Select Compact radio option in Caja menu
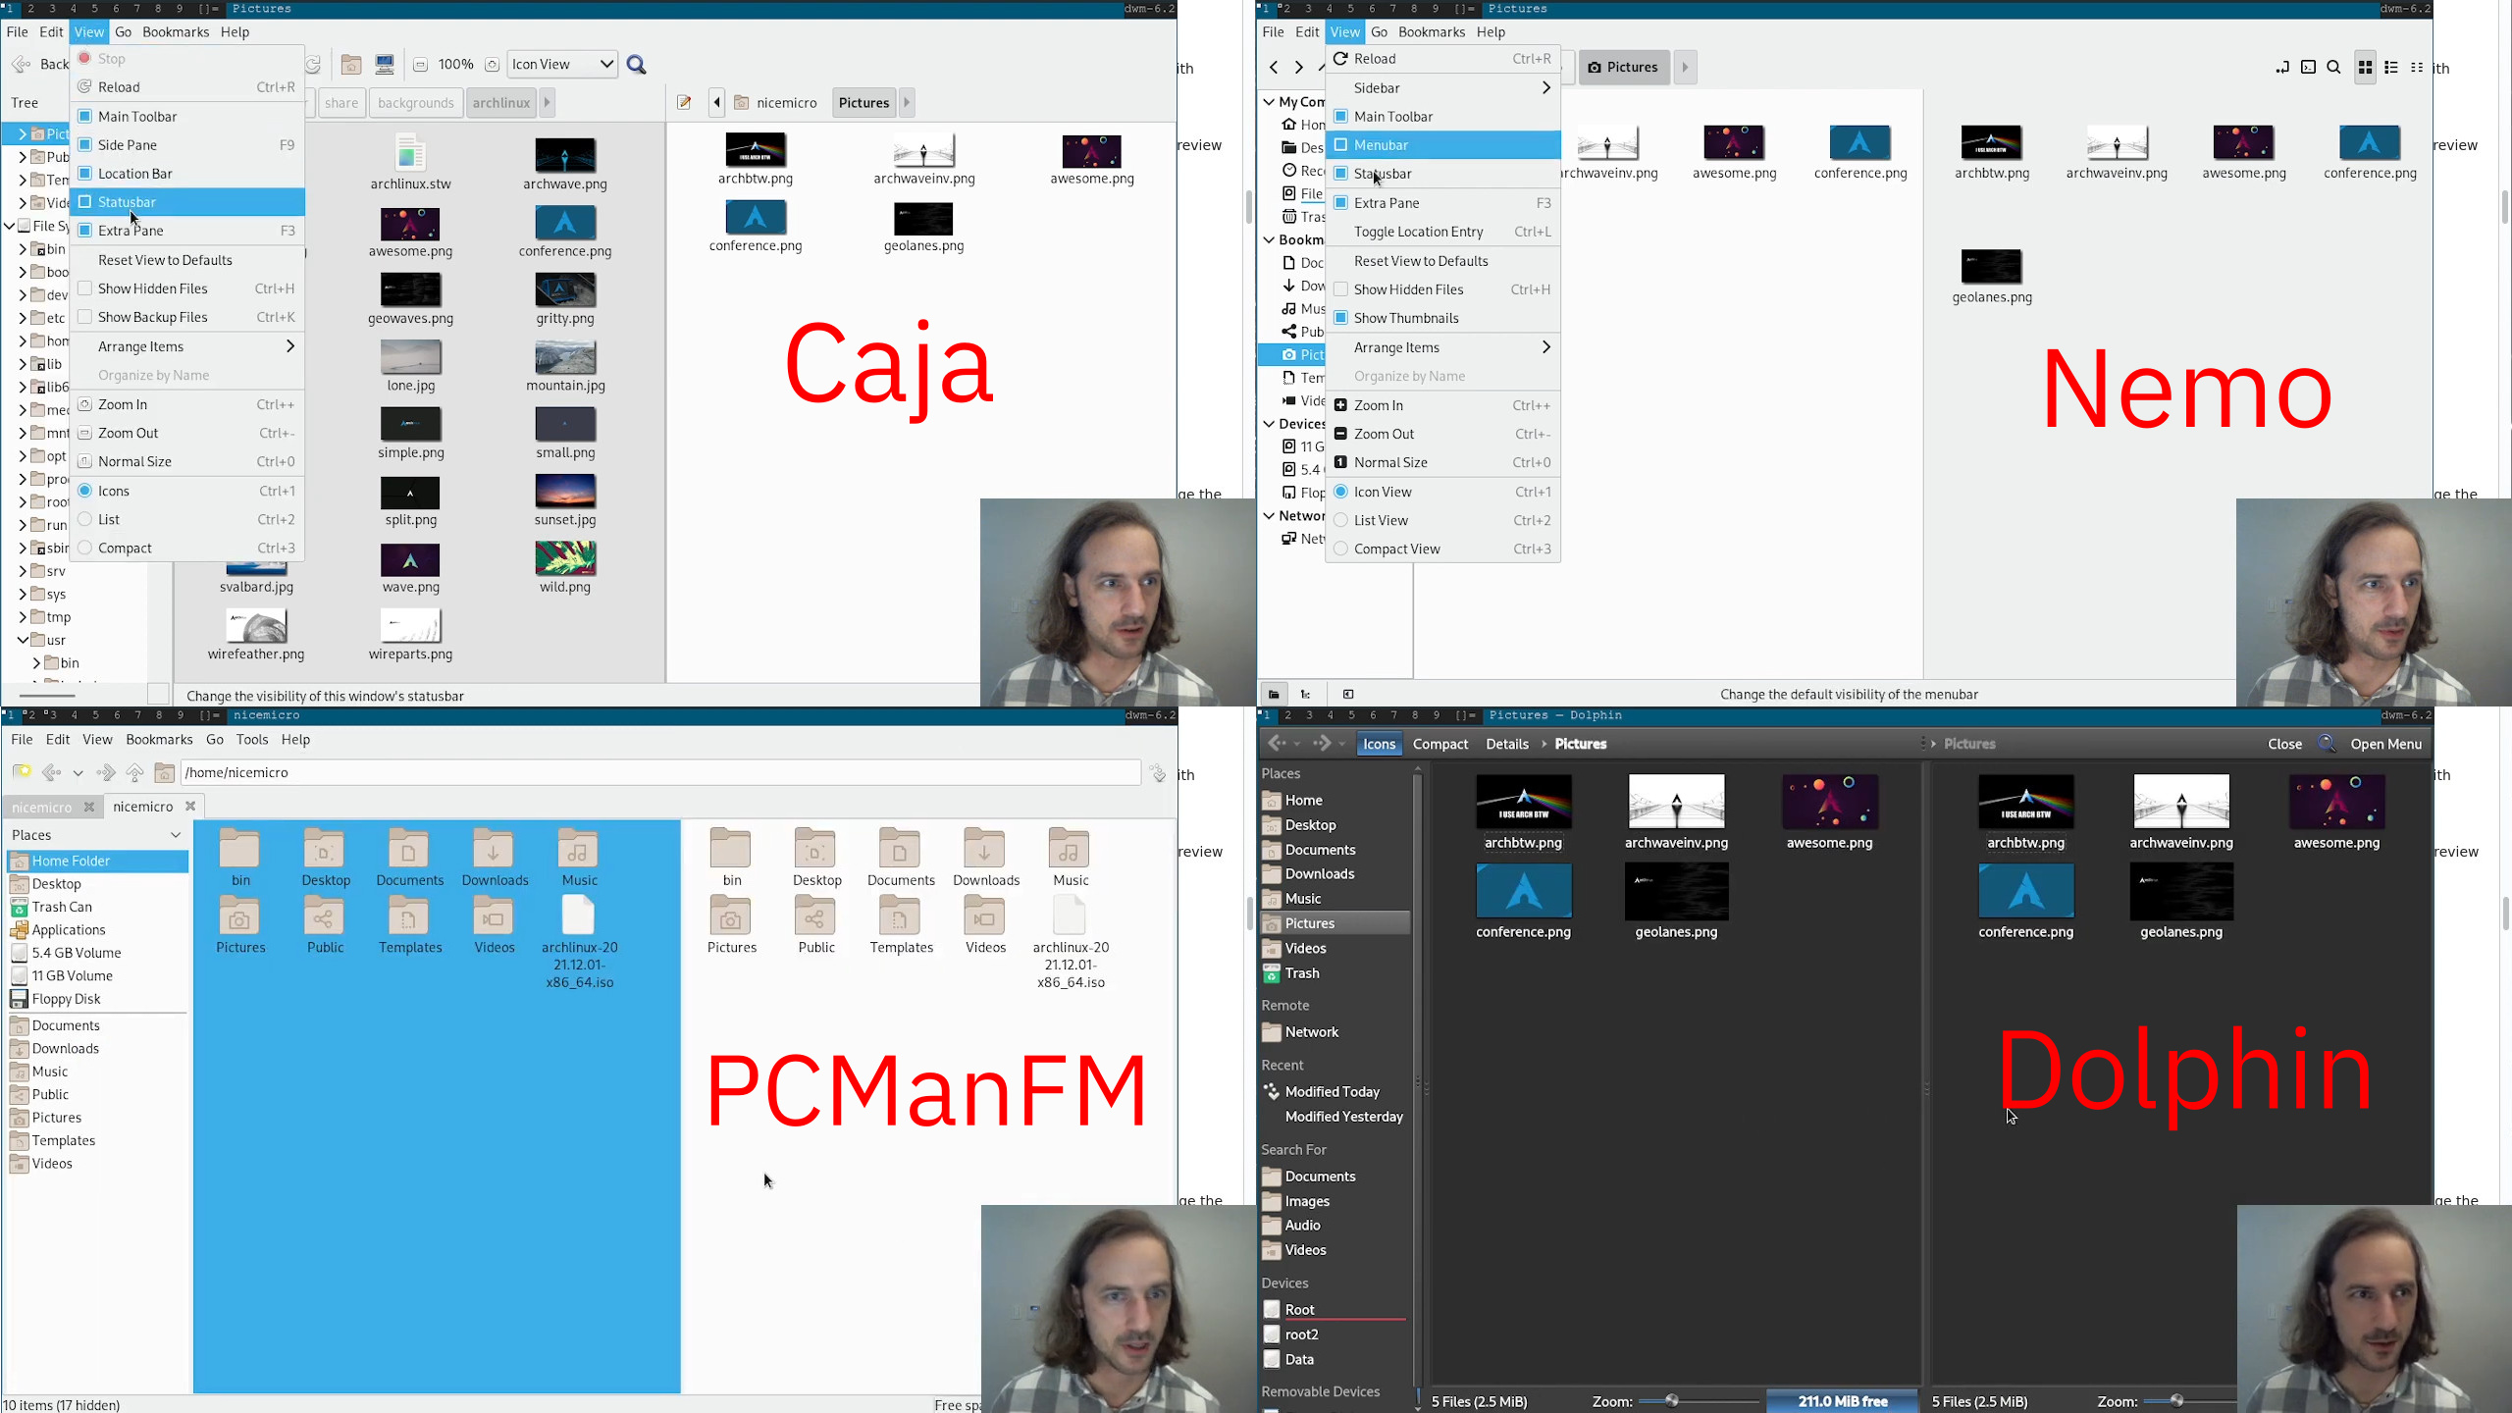The image size is (2512, 1413). coord(85,548)
